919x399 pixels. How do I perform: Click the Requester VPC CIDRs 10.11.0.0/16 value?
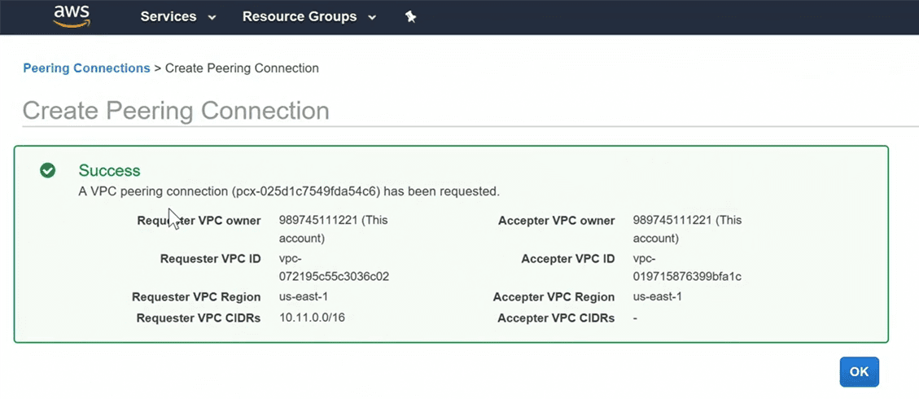click(x=312, y=318)
